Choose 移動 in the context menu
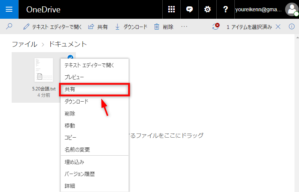The width and height of the screenshot is (299, 192). [95, 125]
